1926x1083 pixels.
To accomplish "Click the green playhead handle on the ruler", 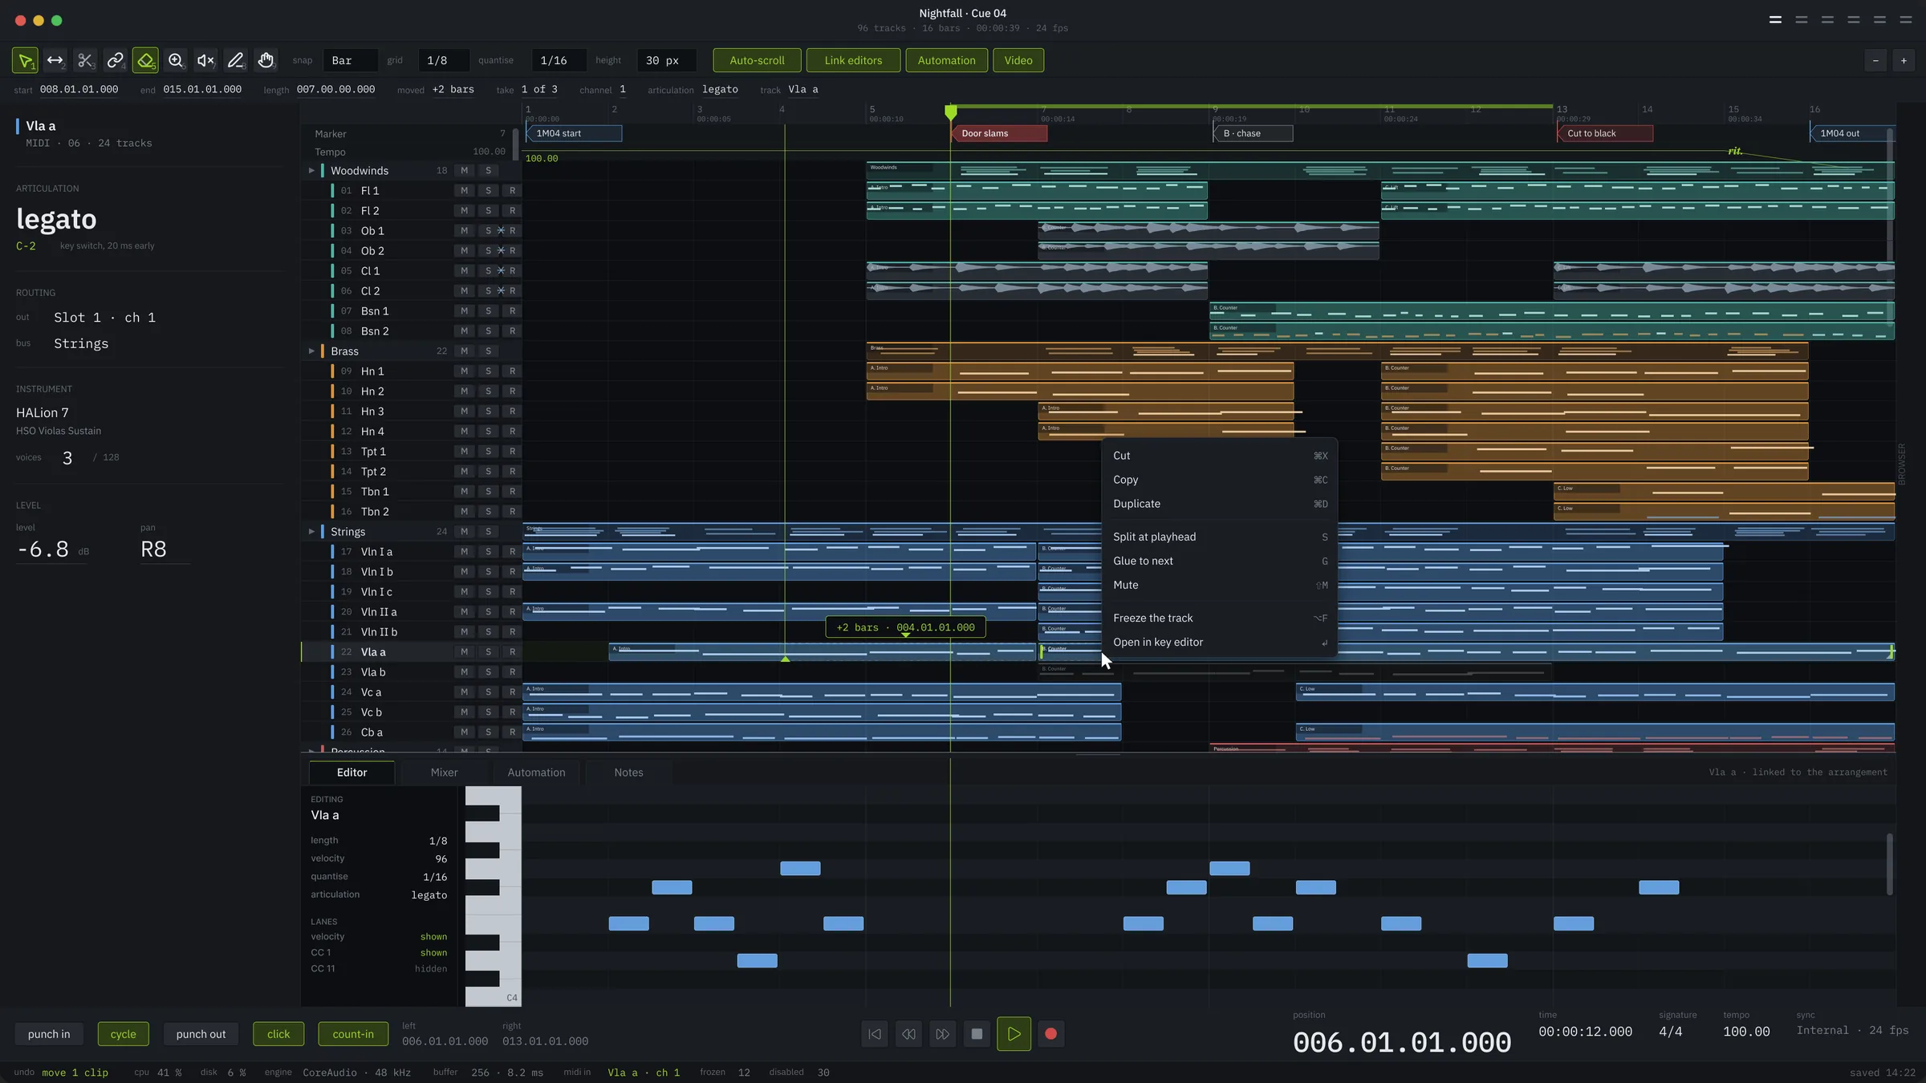I will (950, 112).
